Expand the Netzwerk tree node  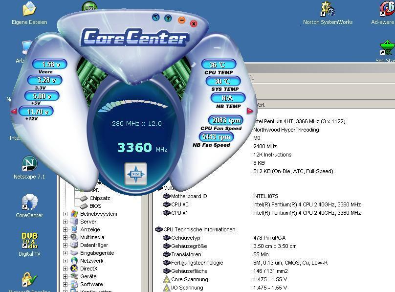(65, 261)
